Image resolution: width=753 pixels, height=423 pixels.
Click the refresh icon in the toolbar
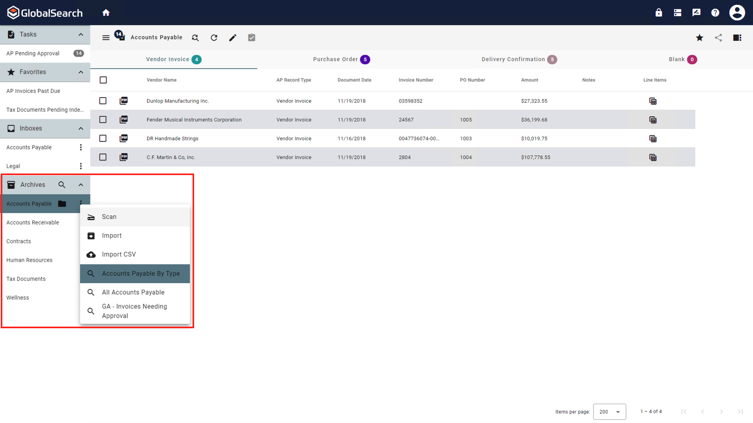214,38
